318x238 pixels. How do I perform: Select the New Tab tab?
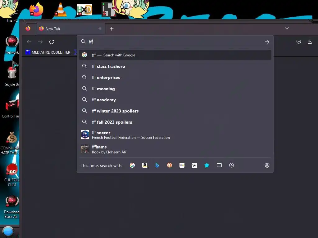70,29
